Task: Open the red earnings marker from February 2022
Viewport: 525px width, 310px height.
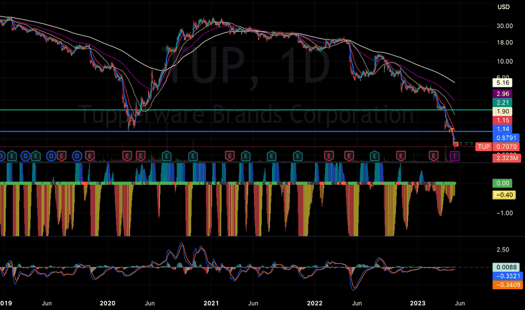Action: [x=329, y=156]
